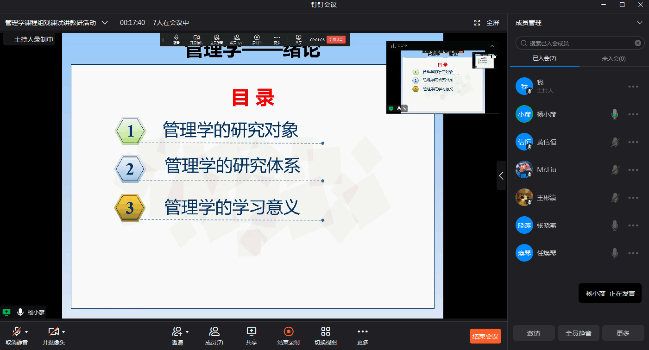Screen dimensions: 649x350
Task: Click the Invite icon in bottom toolbar
Action: tap(177, 331)
